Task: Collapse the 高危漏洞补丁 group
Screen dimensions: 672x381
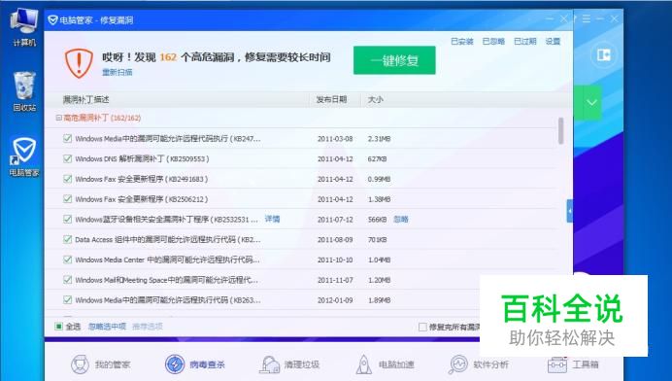Action: [58, 118]
